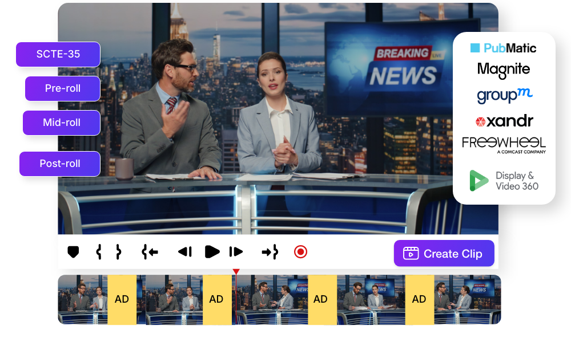Click the red playhead on the timeline

[x=236, y=272]
